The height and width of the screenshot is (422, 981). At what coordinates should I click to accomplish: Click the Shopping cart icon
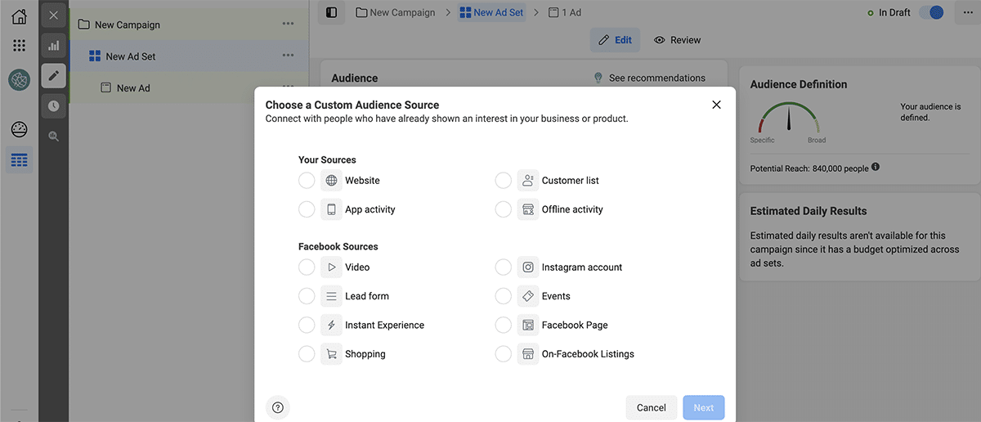[331, 354]
